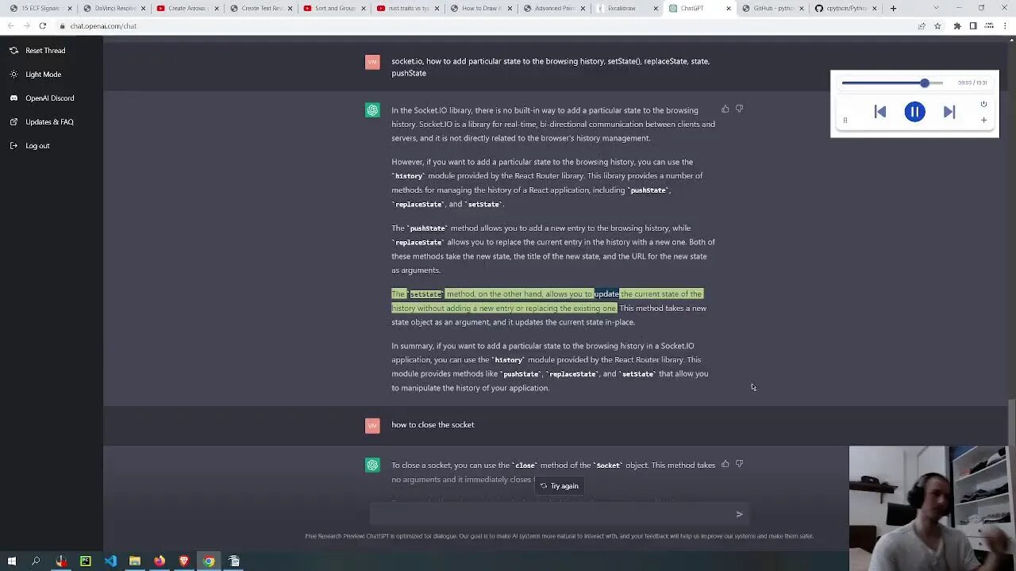1016x571 pixels.
Task: Click the browser forward arrow
Action: (x=26, y=25)
